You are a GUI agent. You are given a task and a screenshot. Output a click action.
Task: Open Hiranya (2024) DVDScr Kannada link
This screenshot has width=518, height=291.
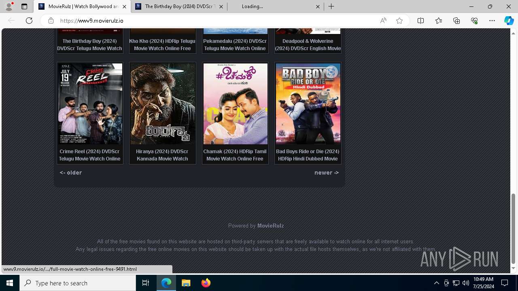click(162, 155)
